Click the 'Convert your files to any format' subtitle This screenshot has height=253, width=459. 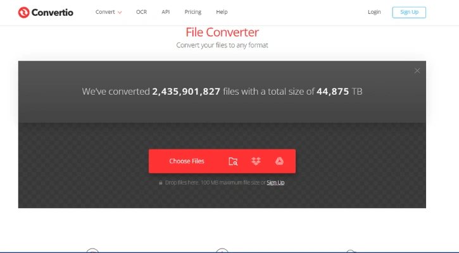tap(222, 45)
